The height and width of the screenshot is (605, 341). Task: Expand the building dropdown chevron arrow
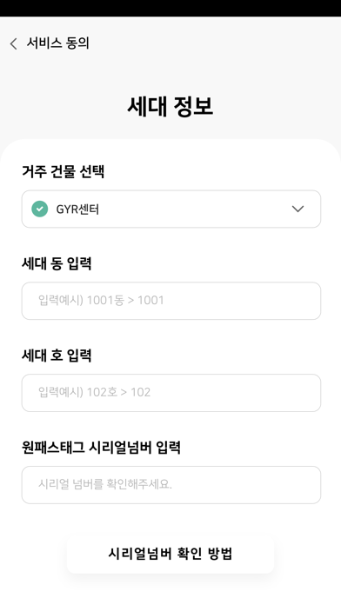pyautogui.click(x=298, y=209)
